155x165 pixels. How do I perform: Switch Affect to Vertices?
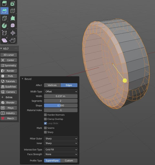(52, 85)
